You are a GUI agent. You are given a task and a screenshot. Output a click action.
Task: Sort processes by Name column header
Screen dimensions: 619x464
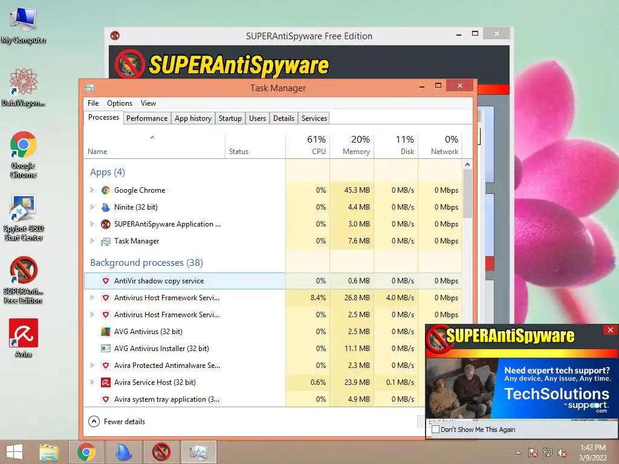154,145
